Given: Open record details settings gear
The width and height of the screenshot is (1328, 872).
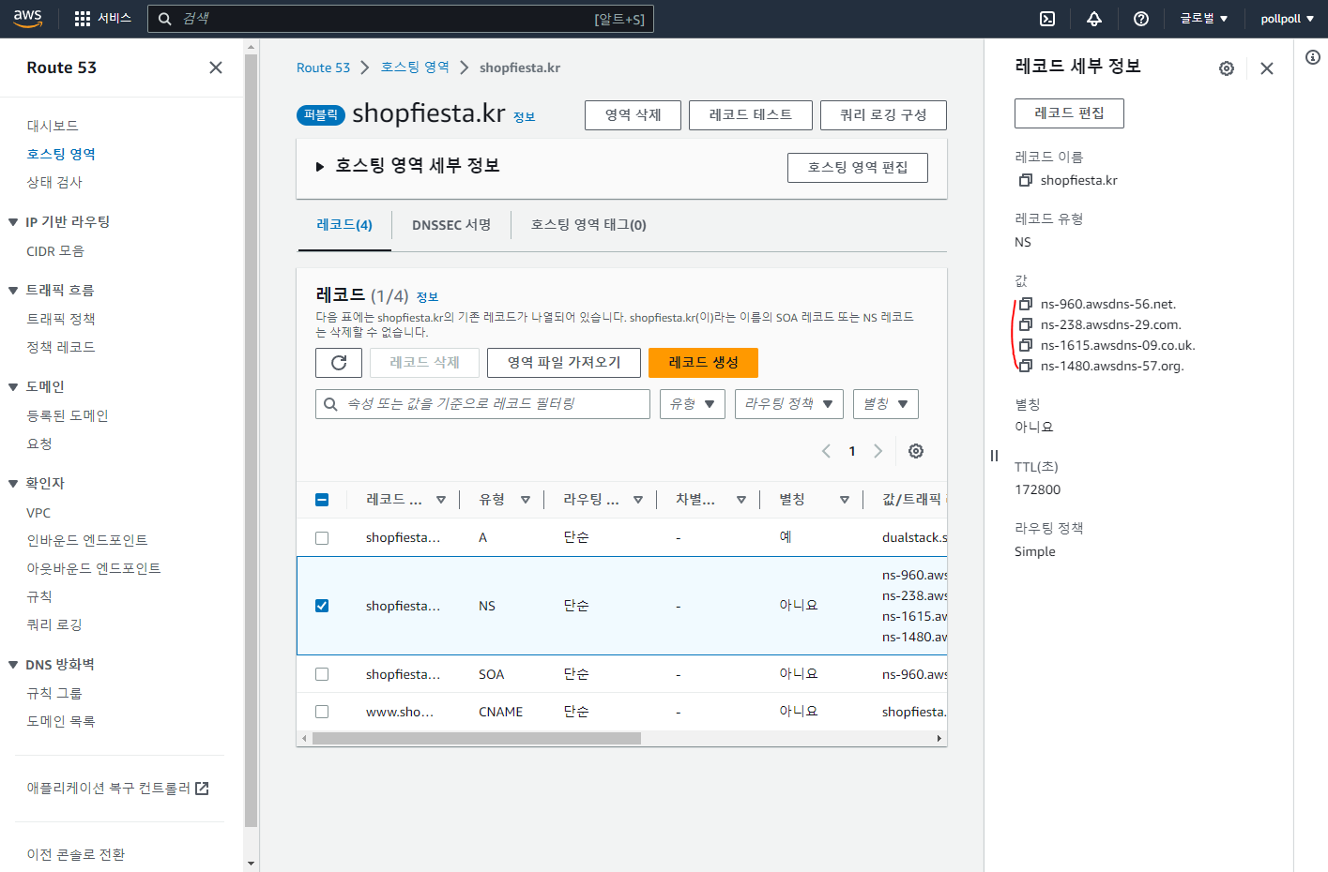Looking at the screenshot, I should coord(1226,68).
